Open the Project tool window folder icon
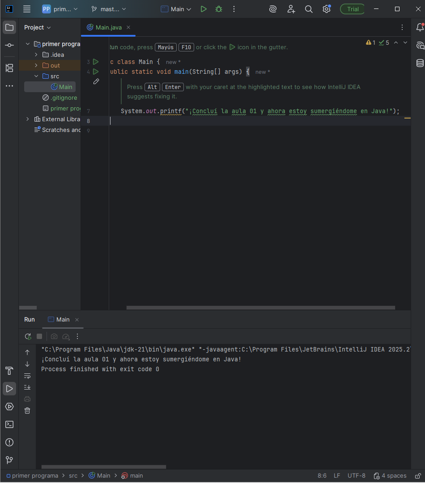This screenshot has height=483, width=425. tap(9, 27)
